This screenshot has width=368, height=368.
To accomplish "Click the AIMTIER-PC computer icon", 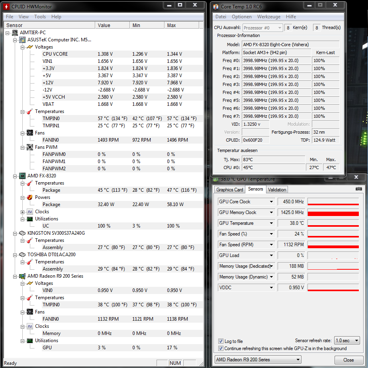I will click(x=15, y=33).
